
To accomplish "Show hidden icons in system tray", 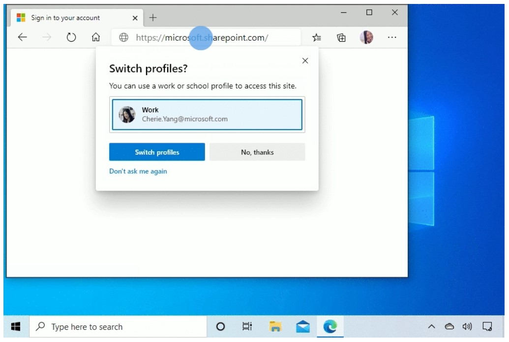I will point(432,327).
